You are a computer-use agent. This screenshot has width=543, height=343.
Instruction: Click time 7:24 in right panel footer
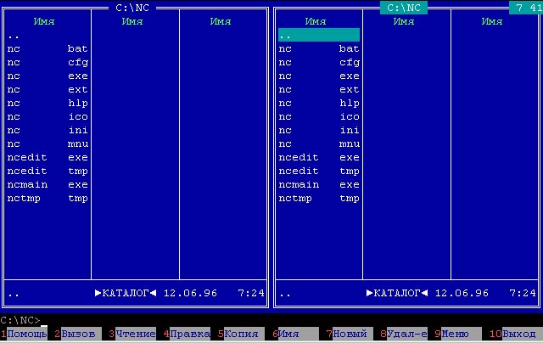(x=523, y=293)
